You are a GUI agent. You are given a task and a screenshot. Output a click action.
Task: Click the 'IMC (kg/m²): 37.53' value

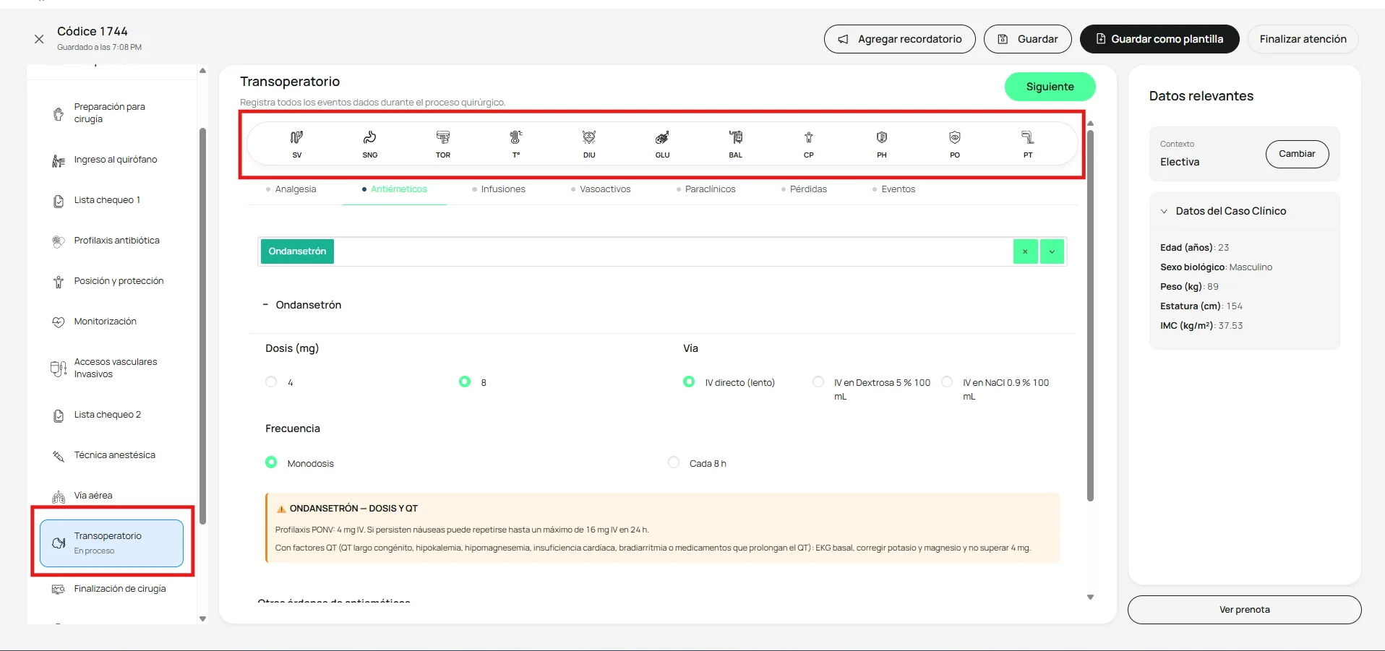[1230, 326]
